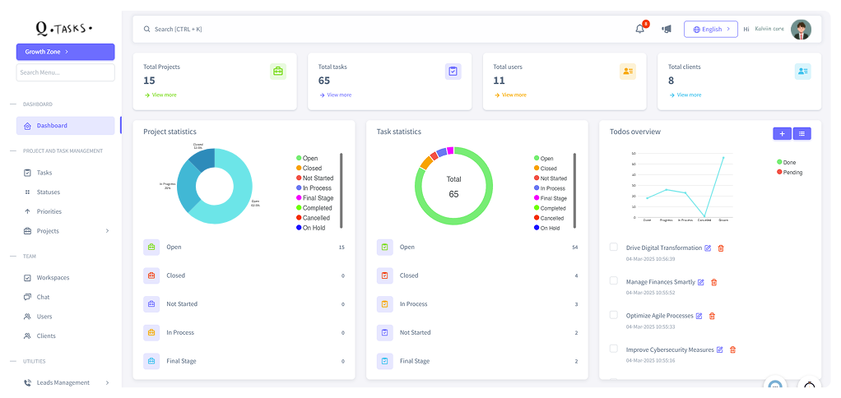The height and width of the screenshot is (398, 841).
Task: Toggle the Open legend swatch in Project statistics
Action: [x=299, y=159]
